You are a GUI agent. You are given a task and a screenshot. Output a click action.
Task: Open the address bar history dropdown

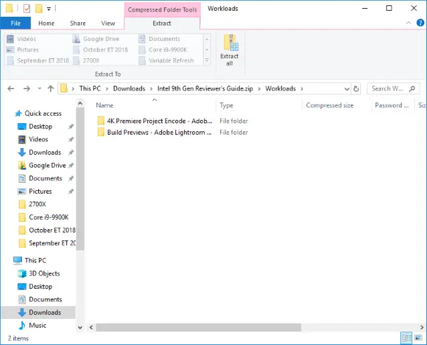point(347,89)
